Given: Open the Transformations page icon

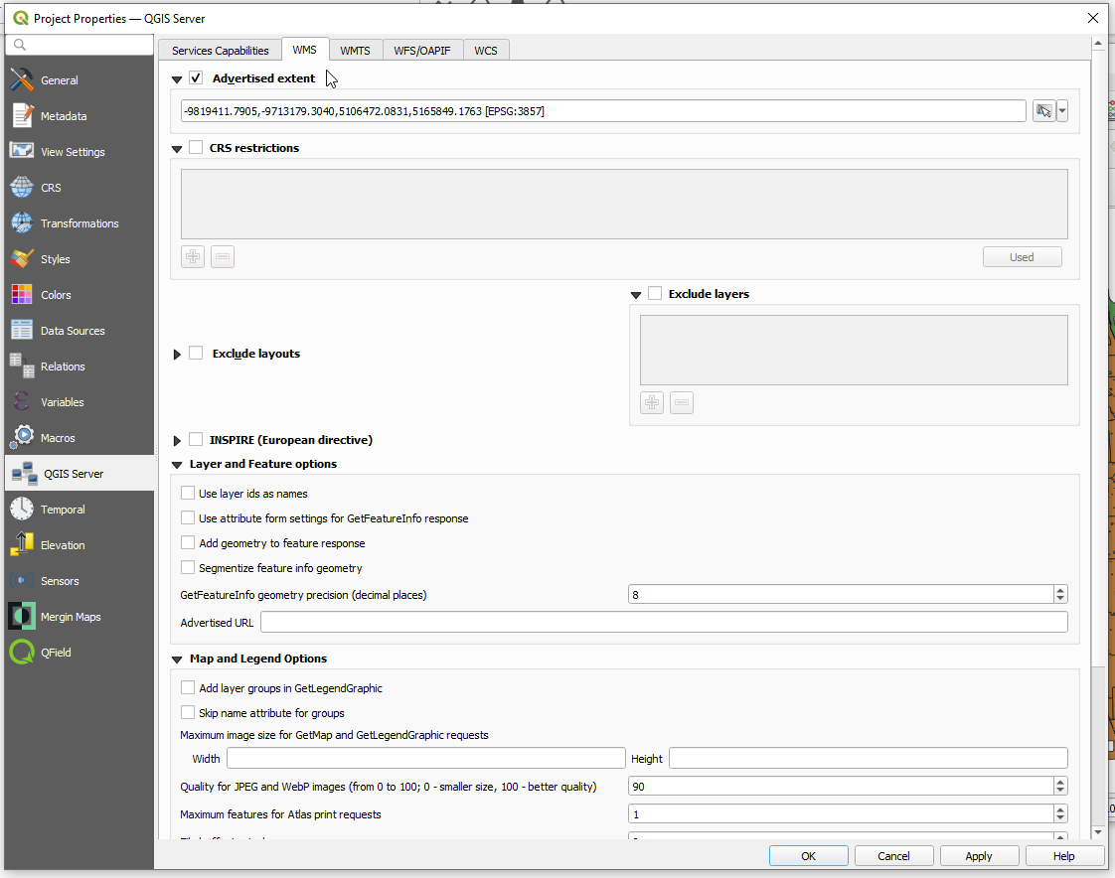Looking at the screenshot, I should pos(22,223).
